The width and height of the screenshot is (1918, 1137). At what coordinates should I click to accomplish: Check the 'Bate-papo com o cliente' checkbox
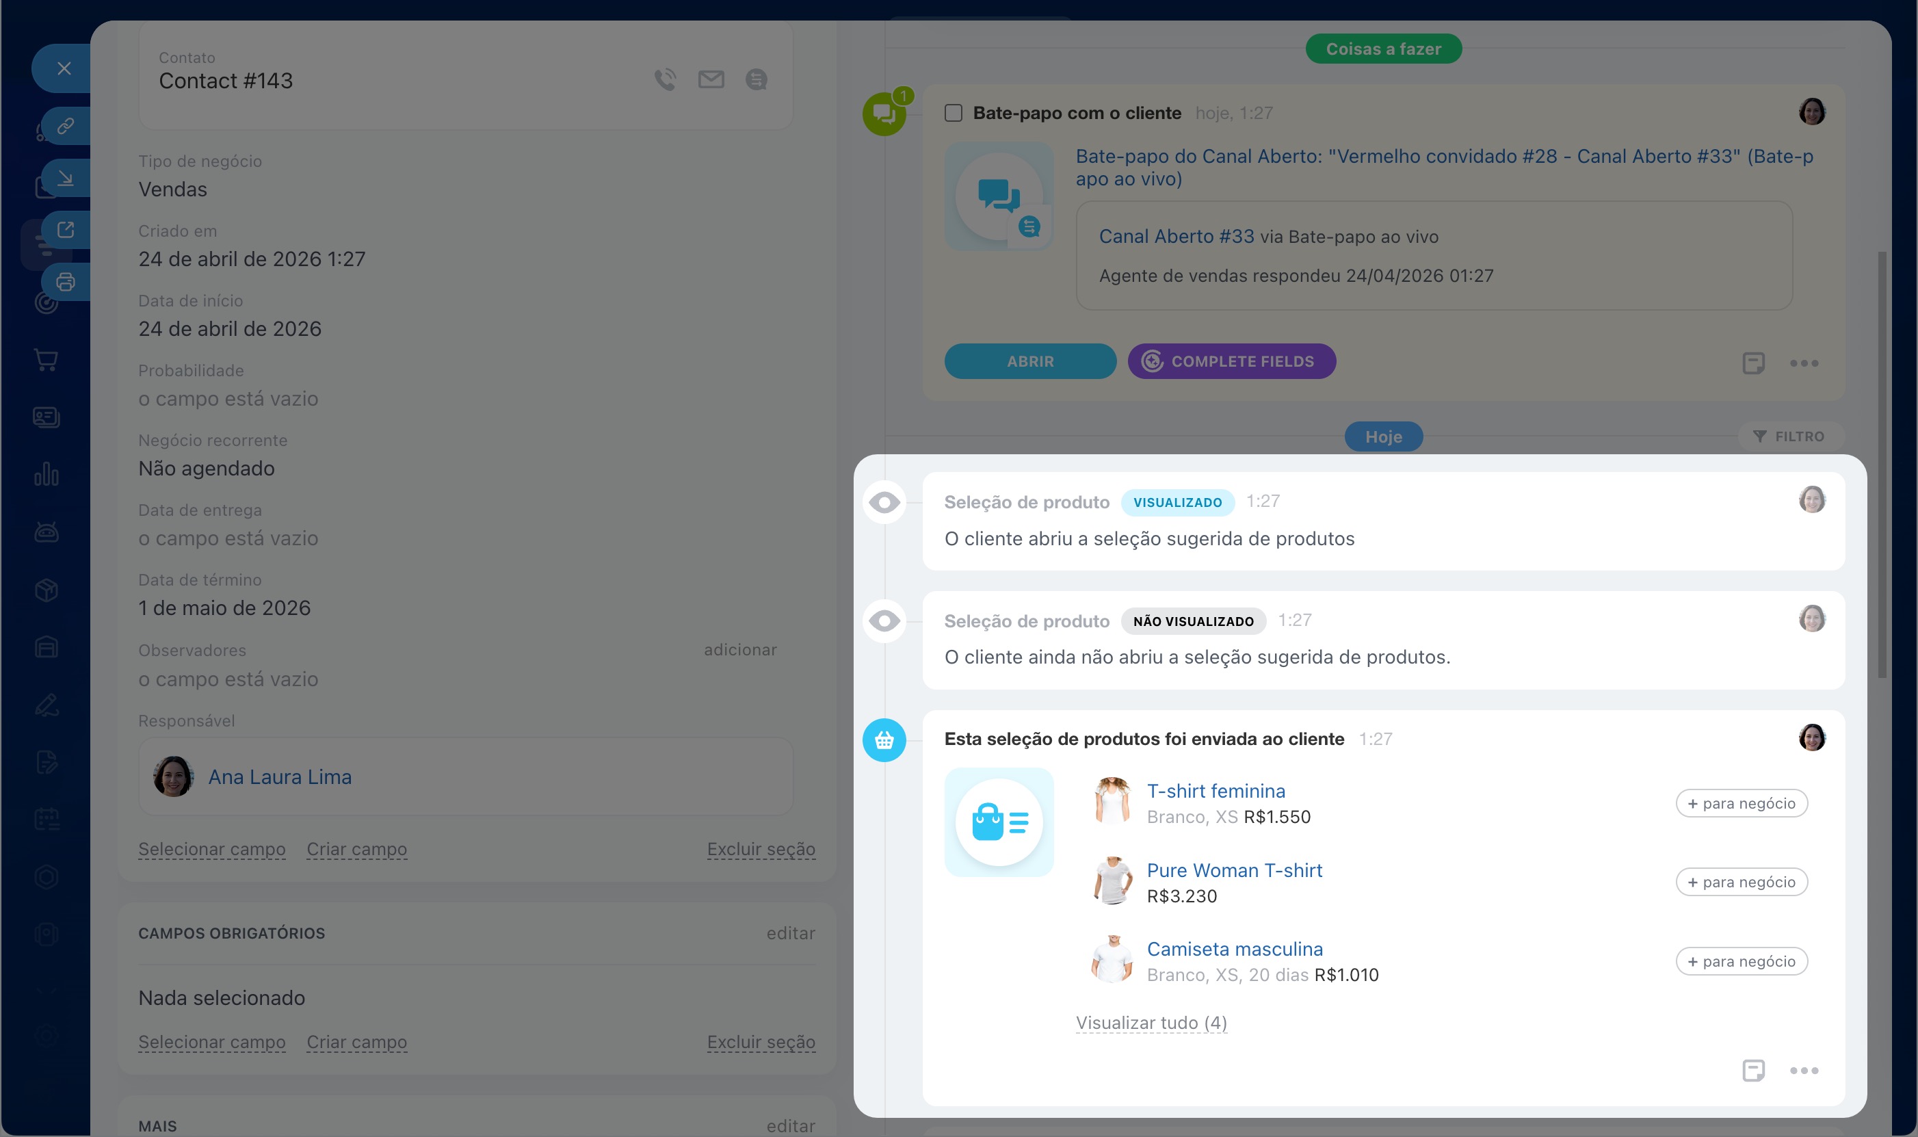click(x=953, y=114)
